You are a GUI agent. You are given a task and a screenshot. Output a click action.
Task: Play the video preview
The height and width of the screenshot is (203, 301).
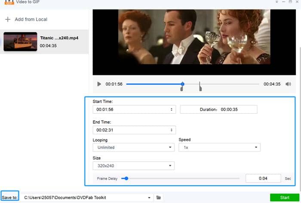(x=99, y=84)
